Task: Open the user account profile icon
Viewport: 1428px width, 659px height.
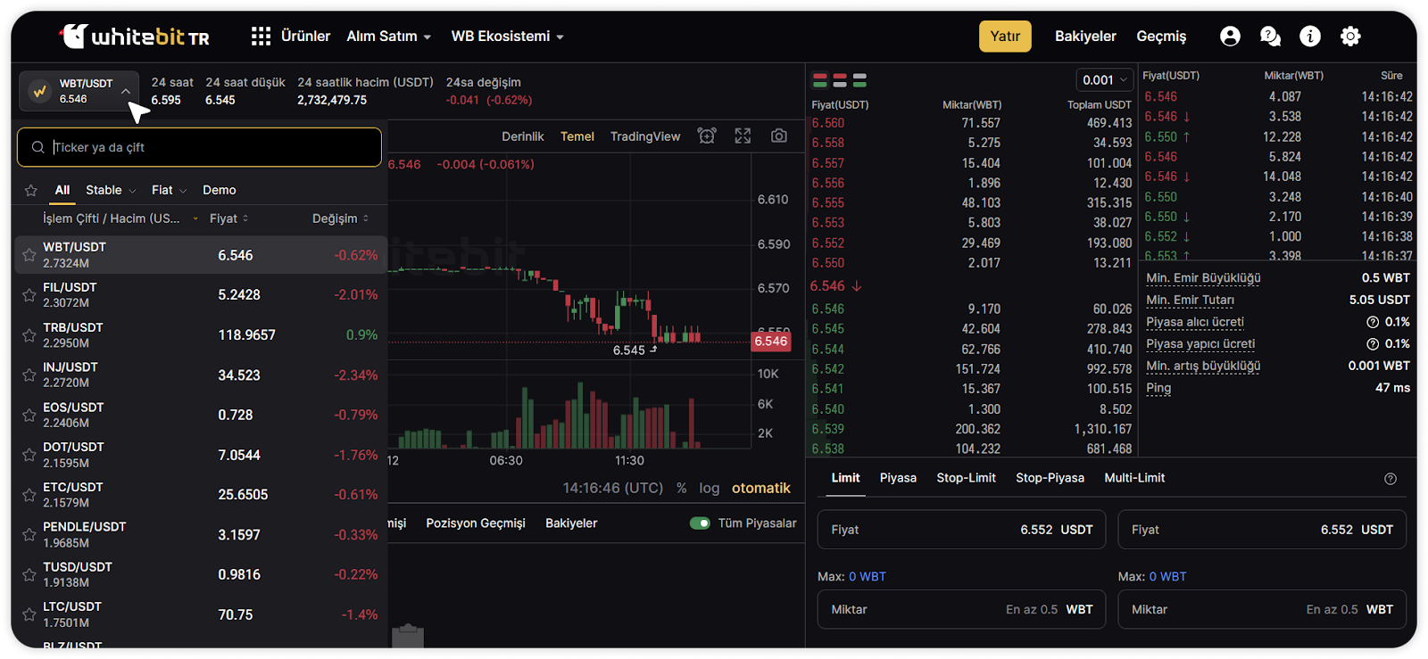Action: pos(1230,37)
